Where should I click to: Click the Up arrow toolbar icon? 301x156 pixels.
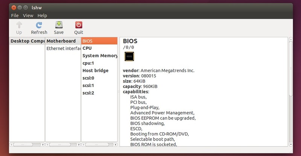19,25
